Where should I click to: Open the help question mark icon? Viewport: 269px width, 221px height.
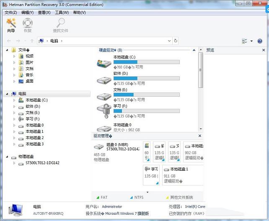[260, 41]
